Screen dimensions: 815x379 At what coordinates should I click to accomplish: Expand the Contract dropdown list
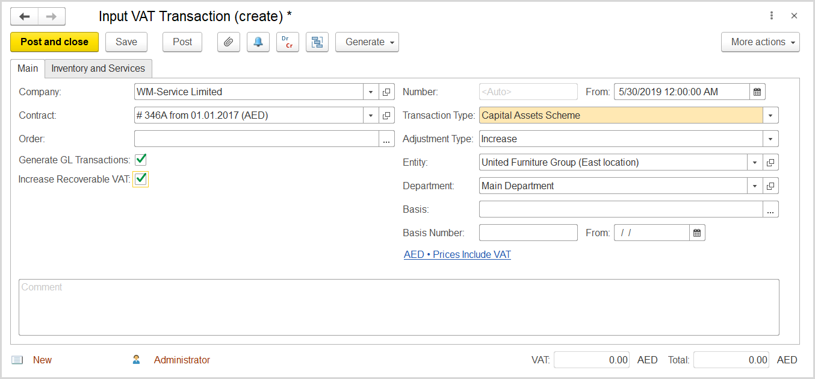point(371,116)
